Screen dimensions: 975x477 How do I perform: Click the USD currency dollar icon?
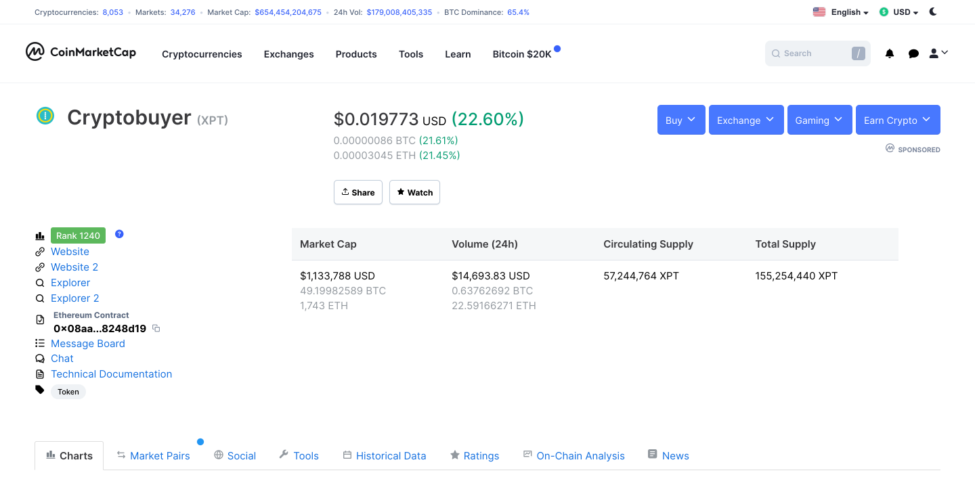point(884,12)
